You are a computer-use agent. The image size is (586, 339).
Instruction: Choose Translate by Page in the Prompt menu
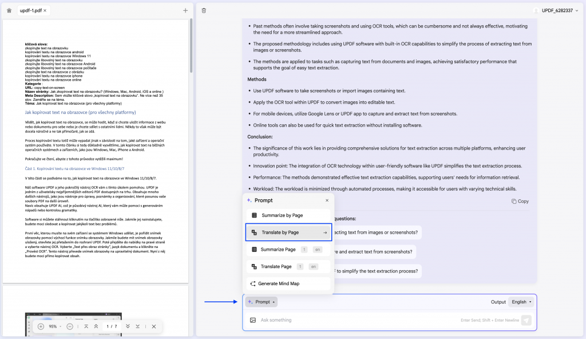(x=288, y=232)
